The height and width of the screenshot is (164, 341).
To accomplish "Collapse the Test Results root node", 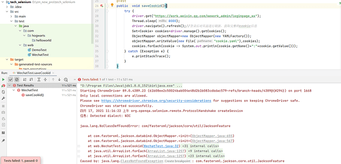I will [9, 85].
